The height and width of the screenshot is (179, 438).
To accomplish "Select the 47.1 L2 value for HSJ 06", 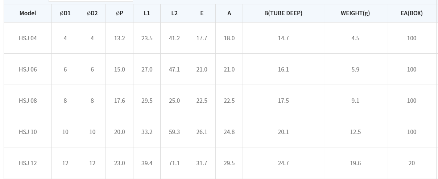I will coord(174,69).
